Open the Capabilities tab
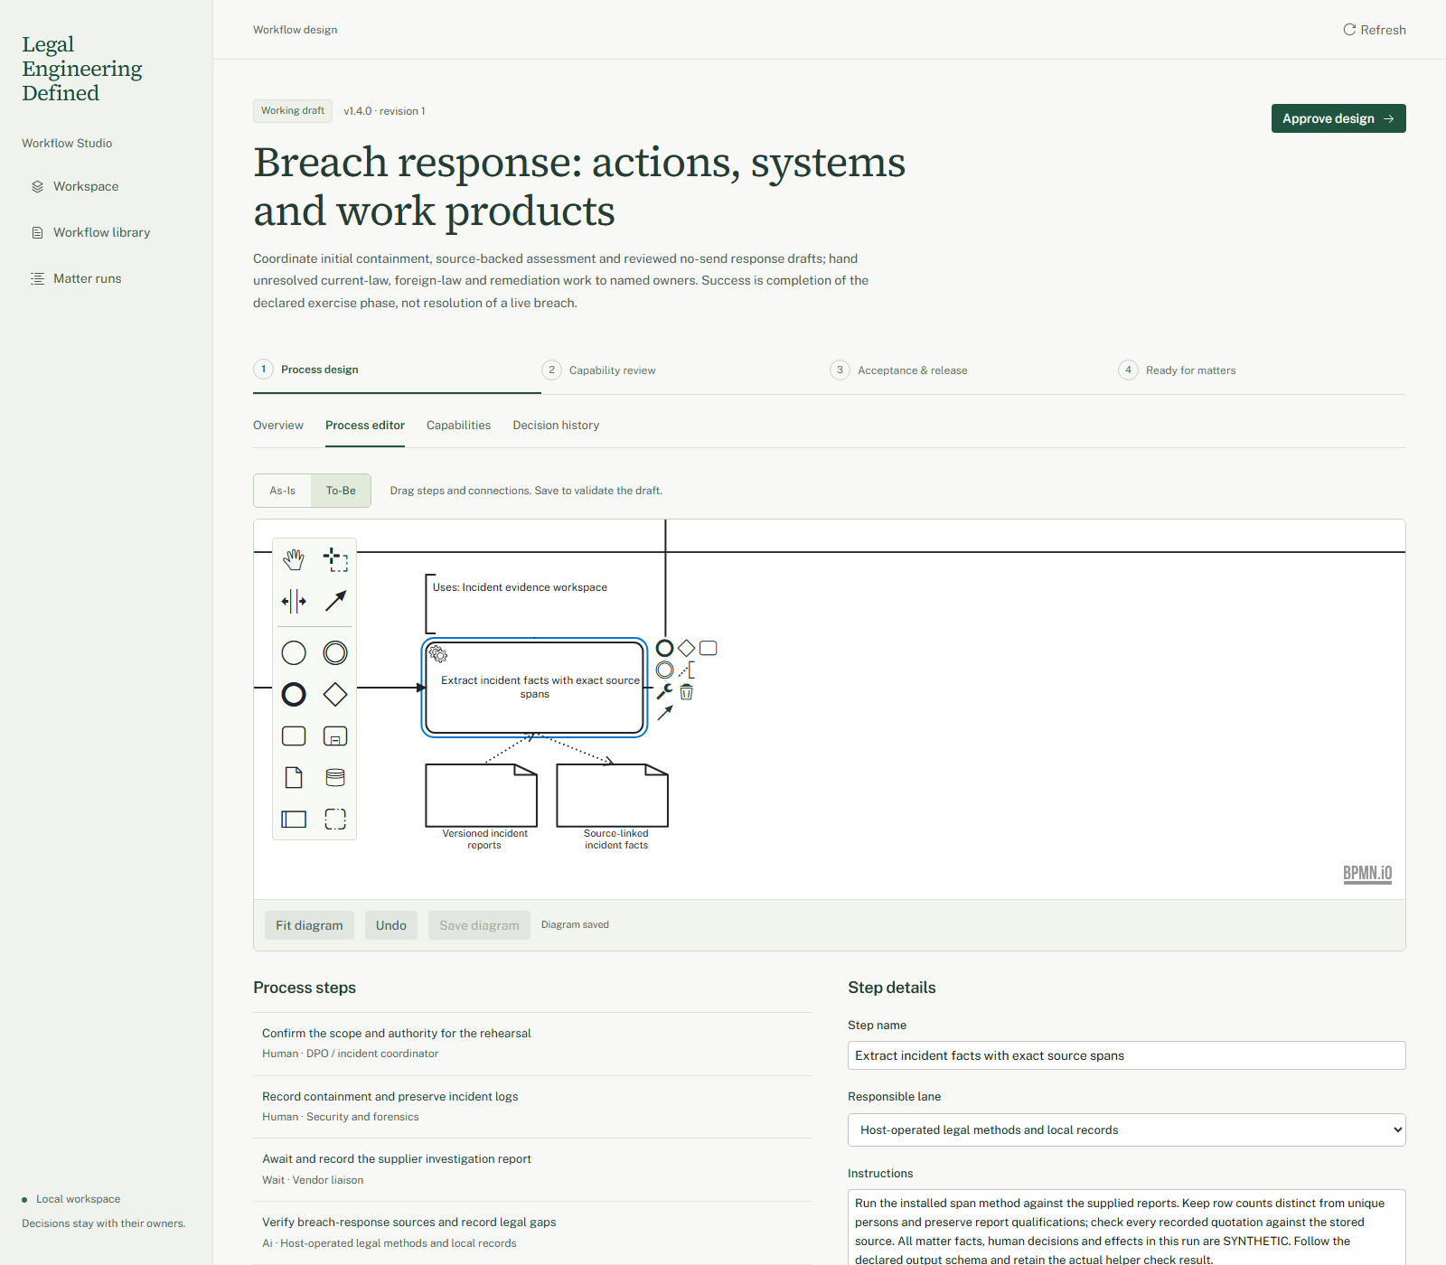Screen dimensions: 1446x1265 coord(458,426)
